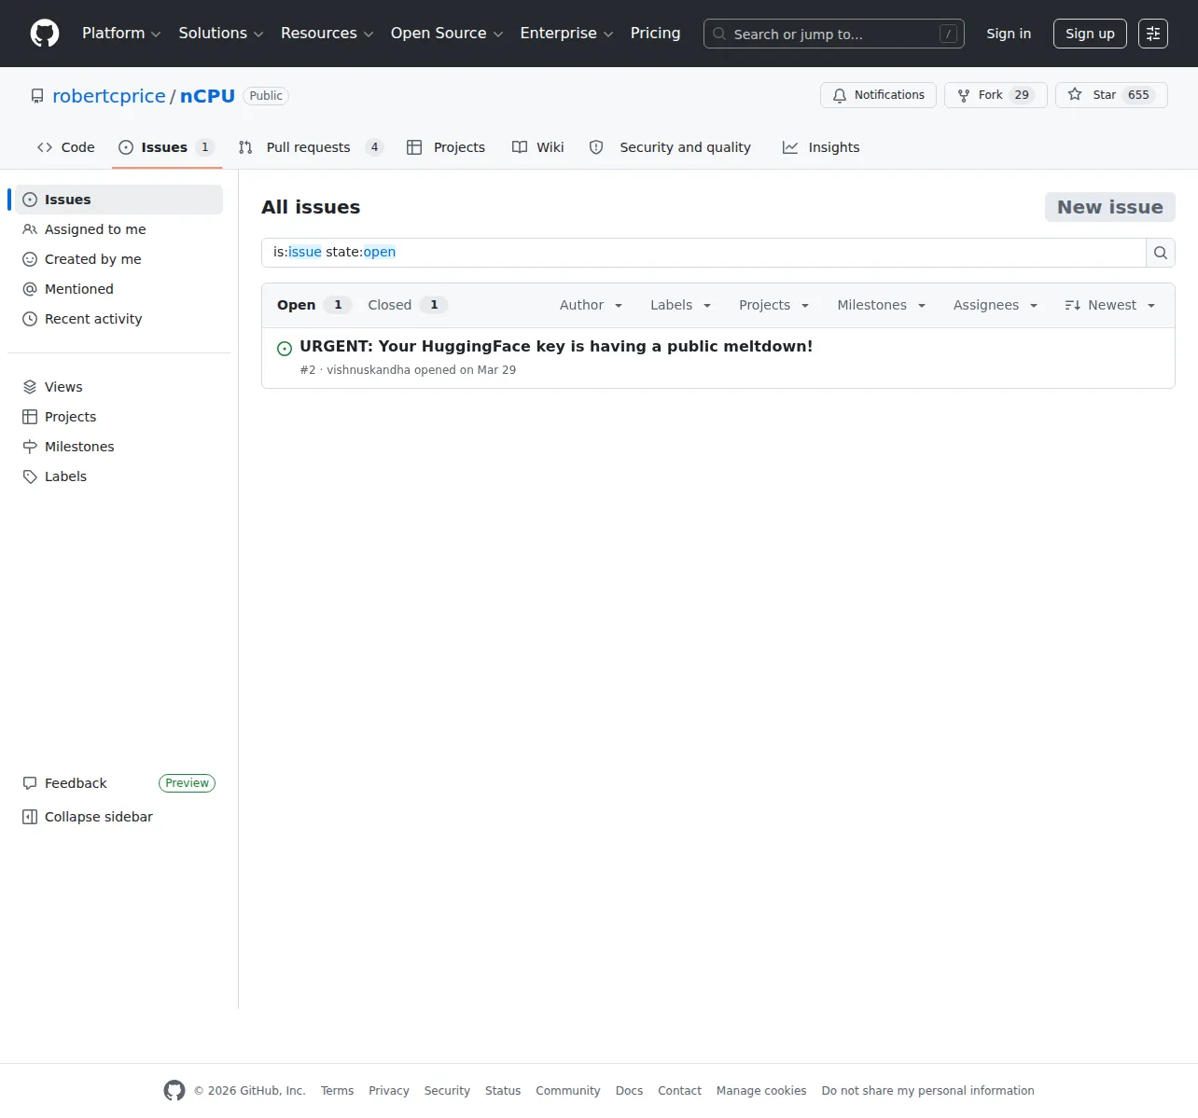Open Views in the sidebar
This screenshot has height=1118, width=1198.
tap(118, 387)
